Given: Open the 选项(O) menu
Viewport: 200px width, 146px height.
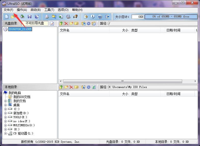Looking at the screenshot, I should [63, 10].
